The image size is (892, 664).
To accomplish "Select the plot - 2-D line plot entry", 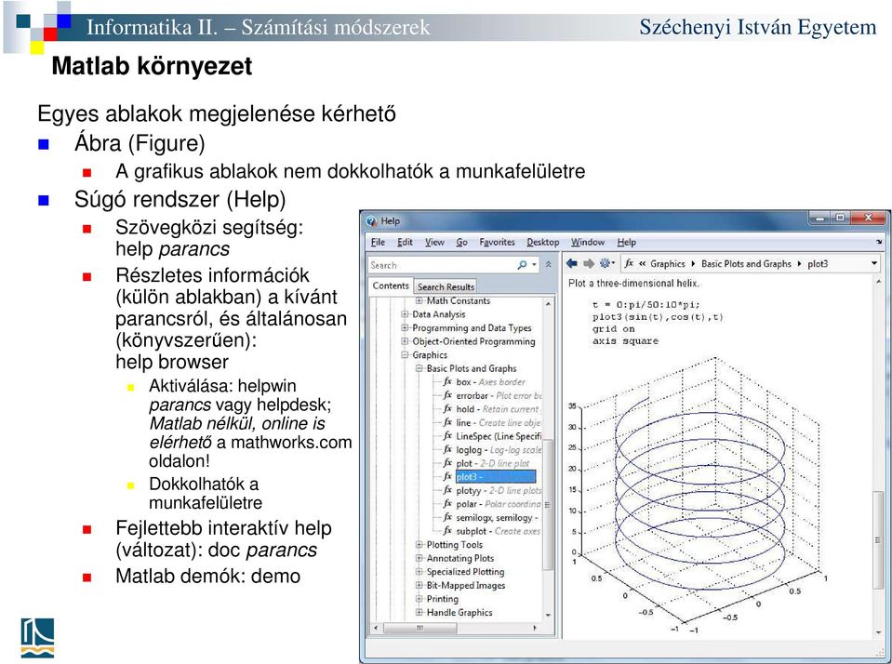I will pos(493,464).
